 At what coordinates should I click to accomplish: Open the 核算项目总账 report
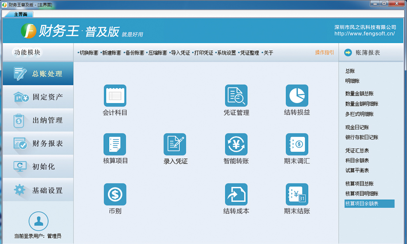click(359, 184)
